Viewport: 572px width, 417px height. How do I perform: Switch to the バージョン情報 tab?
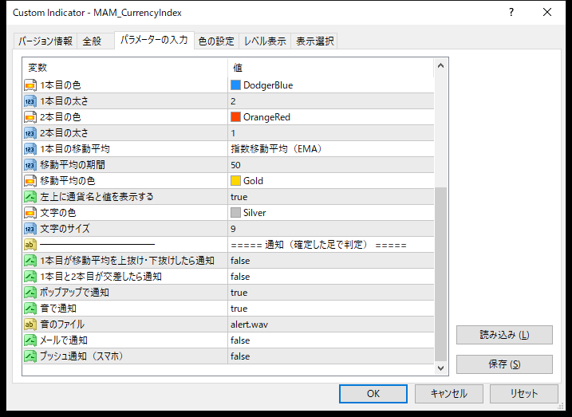pyautogui.click(x=45, y=41)
